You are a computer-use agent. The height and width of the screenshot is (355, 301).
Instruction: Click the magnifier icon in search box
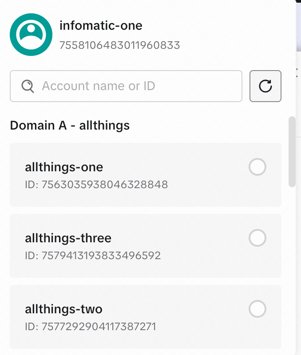tap(28, 86)
